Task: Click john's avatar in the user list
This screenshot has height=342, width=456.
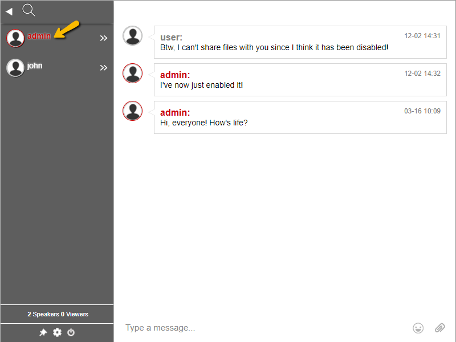Action: tap(15, 68)
